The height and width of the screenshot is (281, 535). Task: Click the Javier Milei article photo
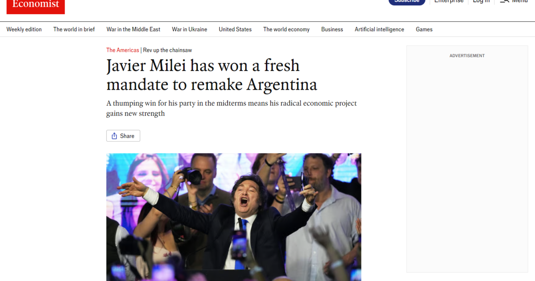(x=234, y=217)
